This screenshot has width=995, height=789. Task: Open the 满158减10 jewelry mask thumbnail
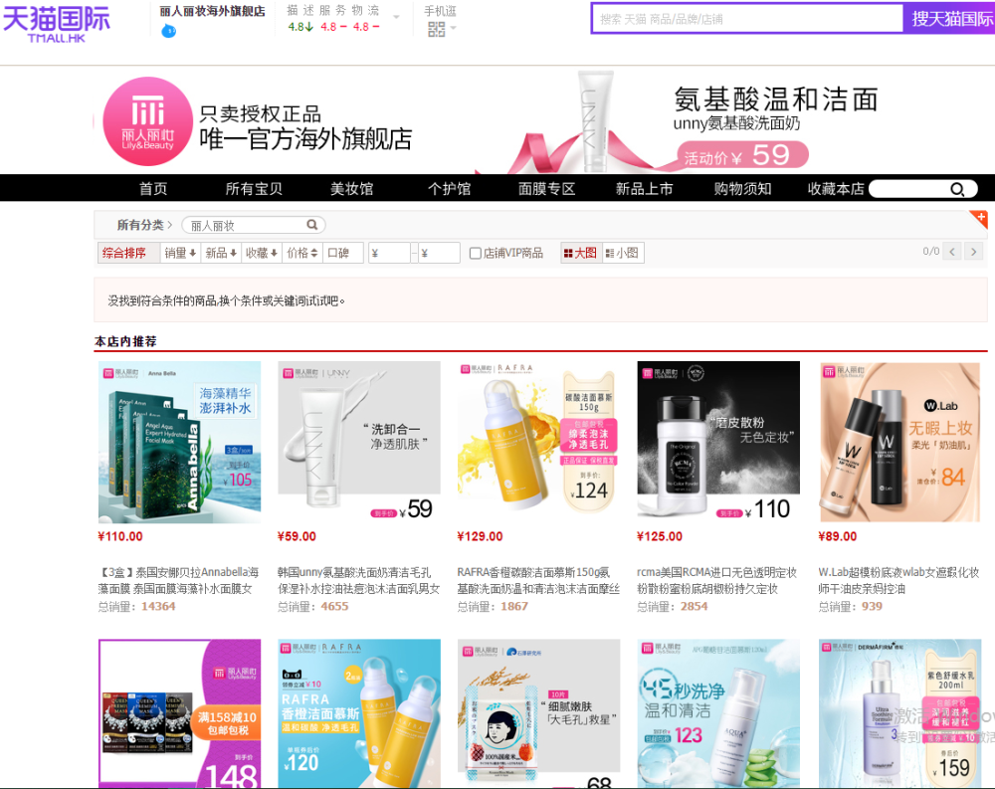(x=179, y=713)
